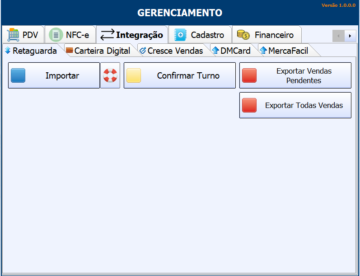The width and height of the screenshot is (360, 276).
Task: Click the gold coins Financeiro icon
Action: click(x=243, y=35)
